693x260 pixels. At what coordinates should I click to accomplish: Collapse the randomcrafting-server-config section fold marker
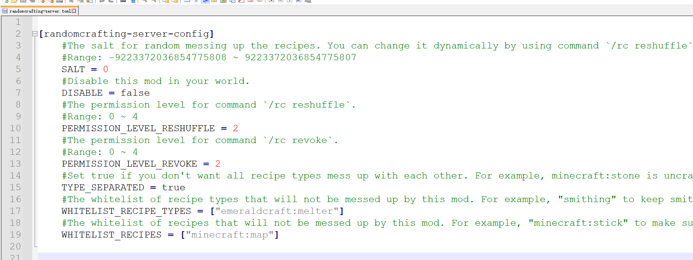click(x=35, y=34)
